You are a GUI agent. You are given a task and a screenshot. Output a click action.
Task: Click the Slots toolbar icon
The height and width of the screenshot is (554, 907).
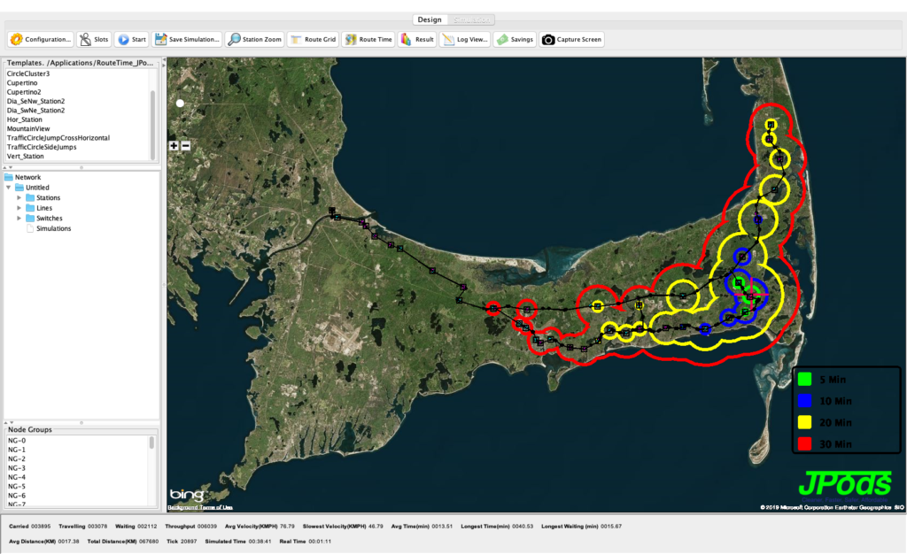pyautogui.click(x=85, y=40)
